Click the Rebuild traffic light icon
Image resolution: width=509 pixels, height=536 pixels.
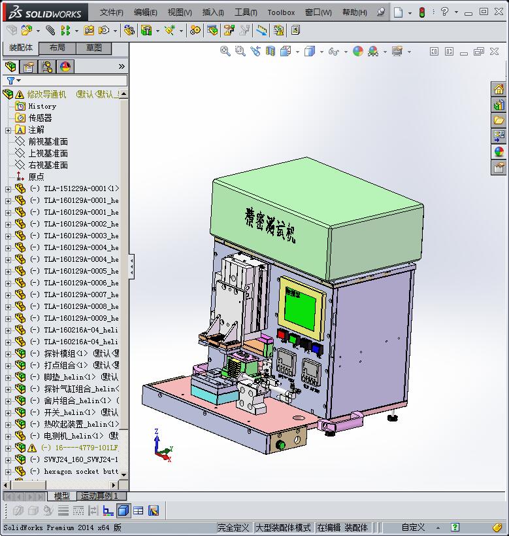pyautogui.click(x=422, y=12)
